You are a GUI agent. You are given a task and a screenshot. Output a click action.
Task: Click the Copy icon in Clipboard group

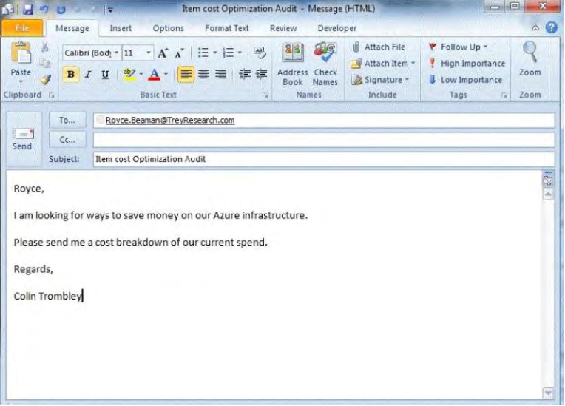tap(45, 63)
